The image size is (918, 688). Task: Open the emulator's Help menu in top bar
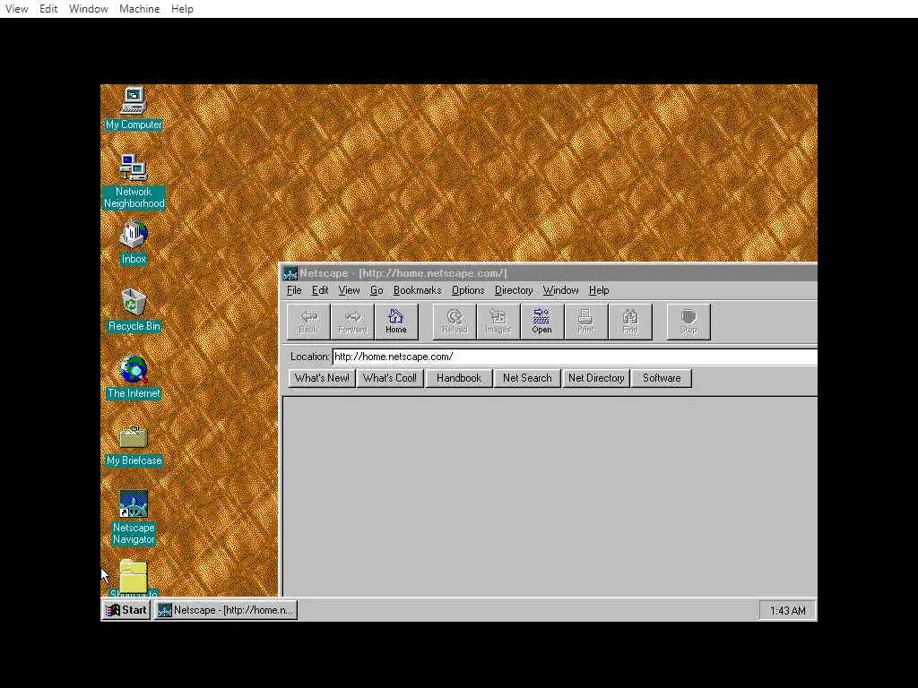[x=182, y=9]
